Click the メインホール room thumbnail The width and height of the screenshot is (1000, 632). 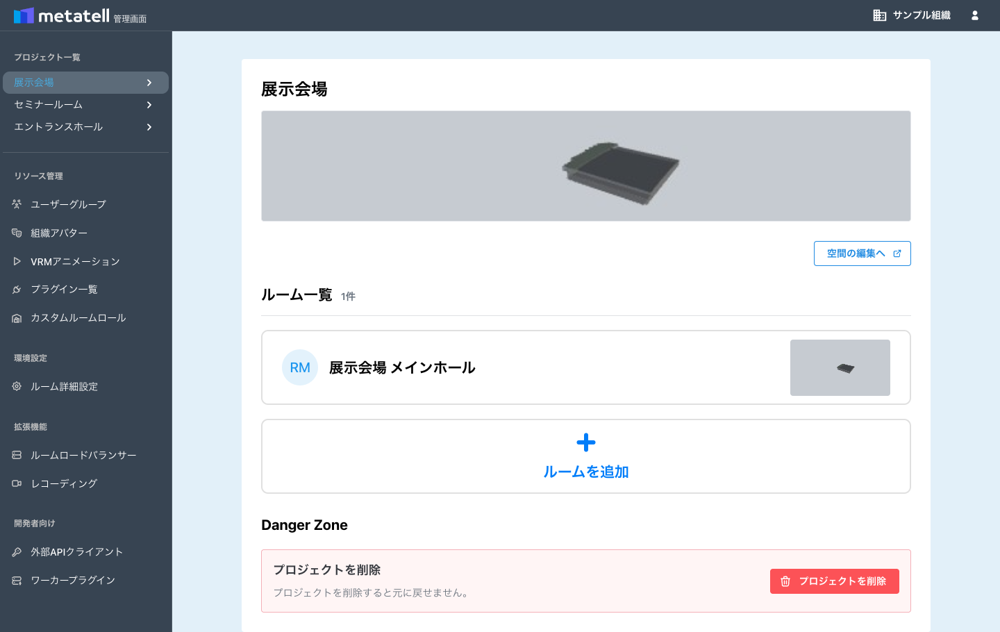pos(840,367)
